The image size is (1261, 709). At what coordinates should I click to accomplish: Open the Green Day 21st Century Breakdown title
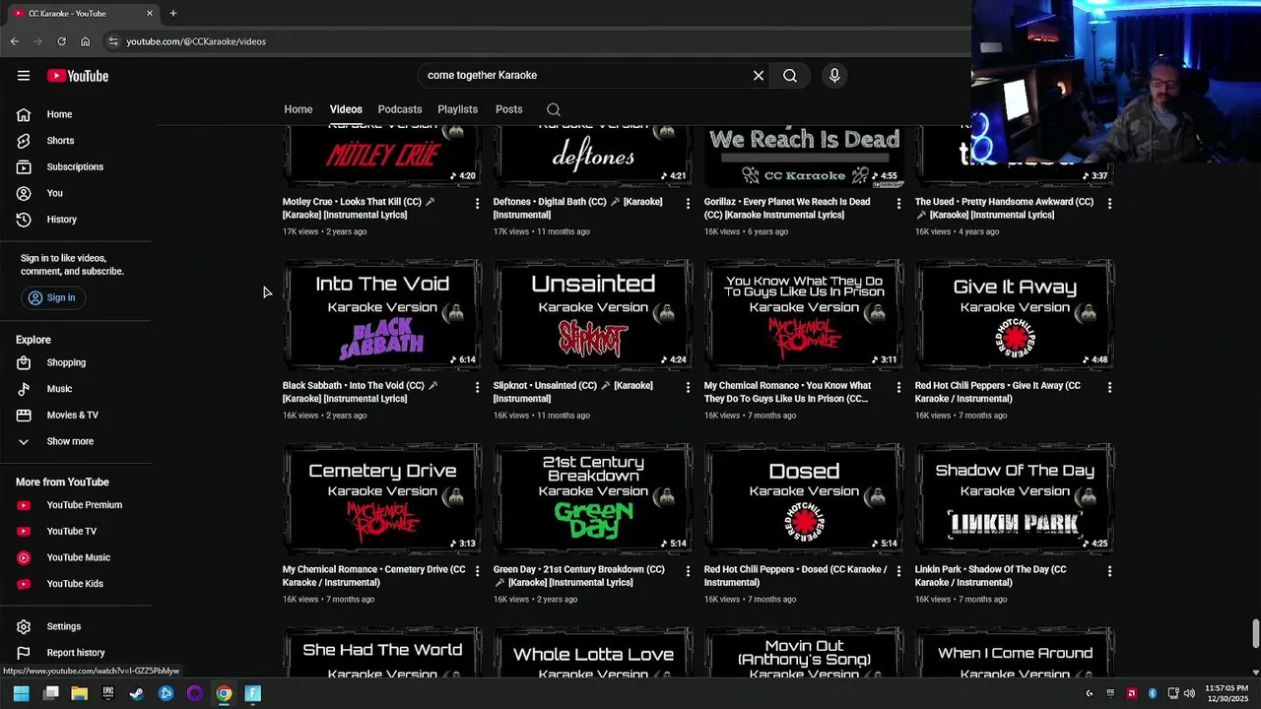pos(579,576)
